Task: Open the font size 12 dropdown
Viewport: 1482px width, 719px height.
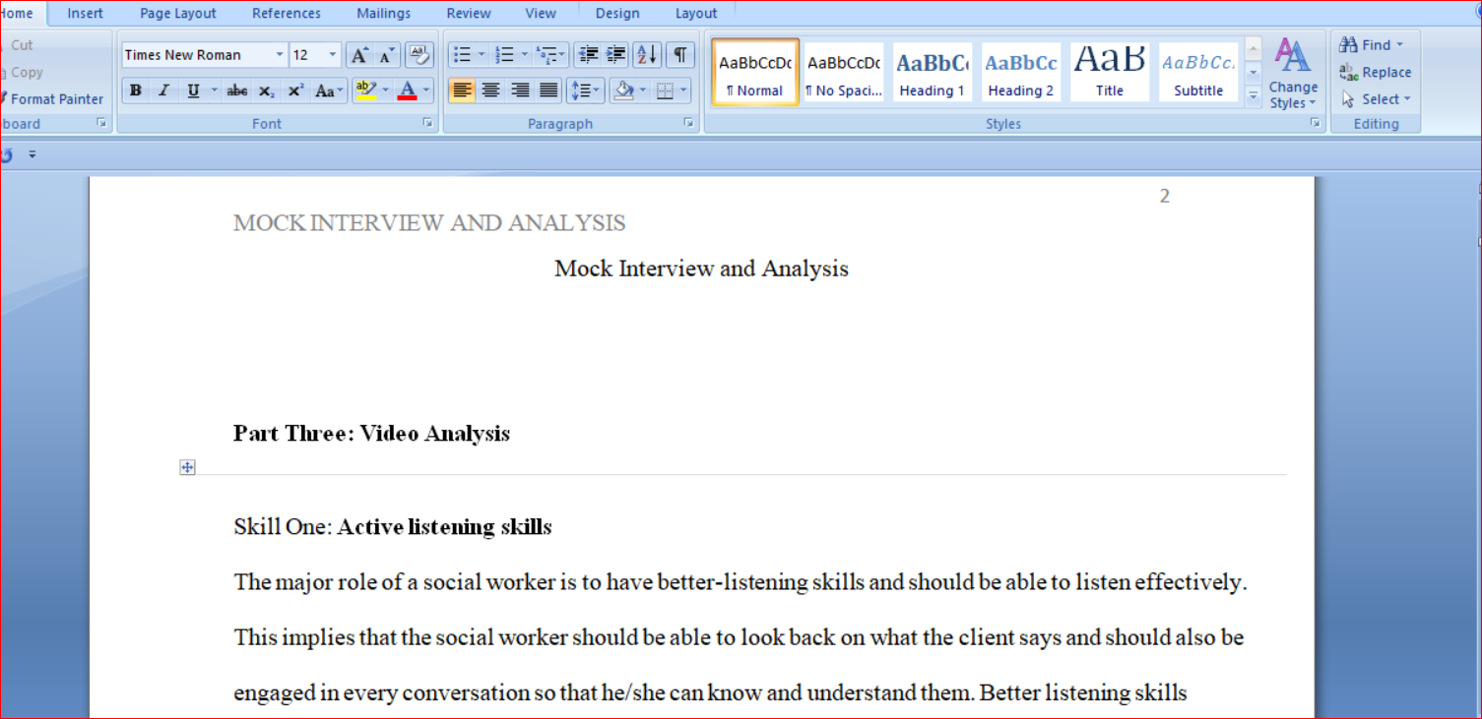Action: (x=332, y=55)
